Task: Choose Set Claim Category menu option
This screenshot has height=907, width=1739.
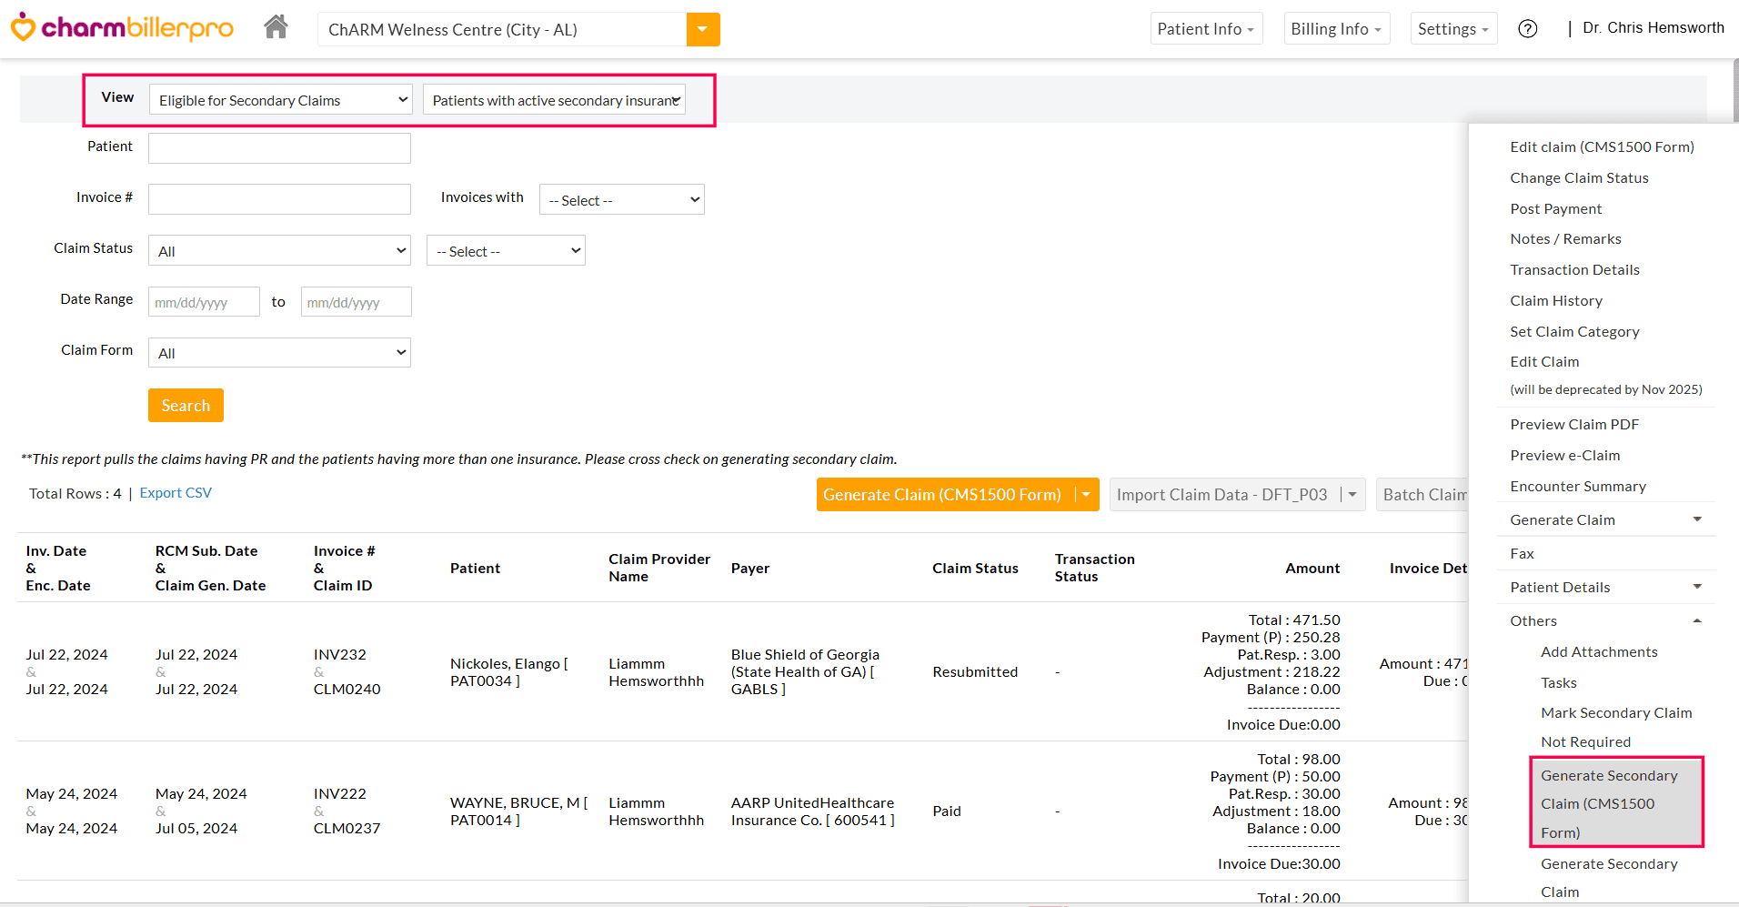Action: tap(1574, 332)
